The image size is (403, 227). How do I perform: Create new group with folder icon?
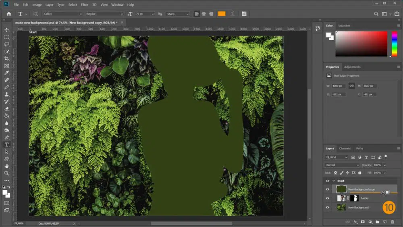378,222
